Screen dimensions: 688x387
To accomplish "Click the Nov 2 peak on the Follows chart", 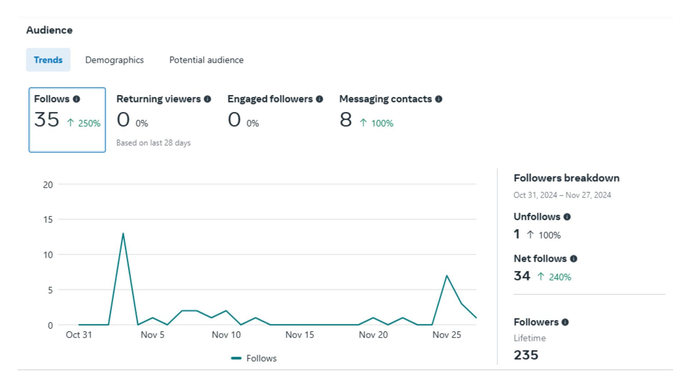I will (123, 234).
